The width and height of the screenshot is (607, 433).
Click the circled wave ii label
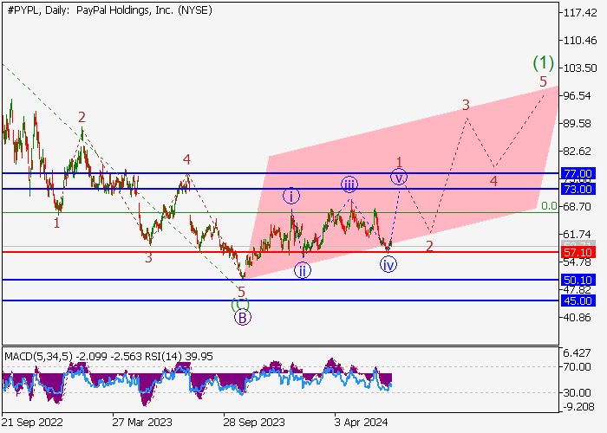pos(303,271)
